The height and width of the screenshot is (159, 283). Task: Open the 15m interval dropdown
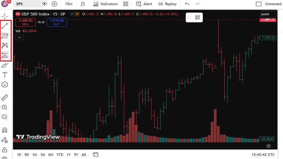69,4
